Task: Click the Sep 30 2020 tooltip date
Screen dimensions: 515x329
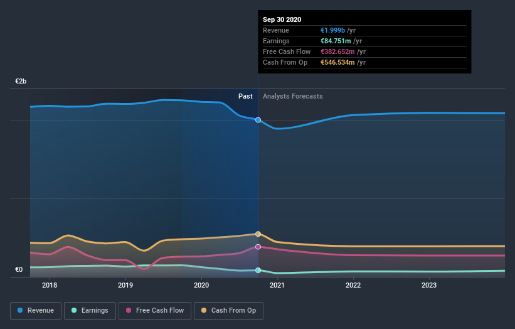Action: click(282, 19)
